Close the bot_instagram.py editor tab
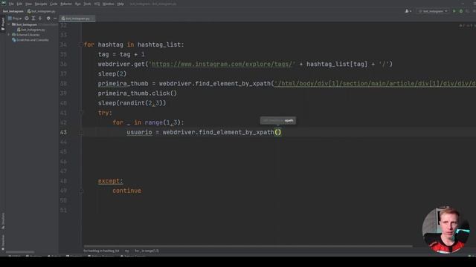Image resolution: width=476 pixels, height=267 pixels. point(93,19)
